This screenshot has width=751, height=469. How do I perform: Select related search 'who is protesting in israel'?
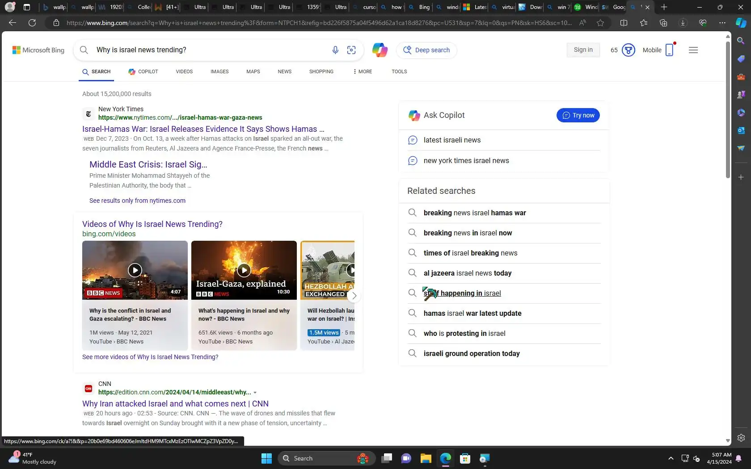click(464, 333)
